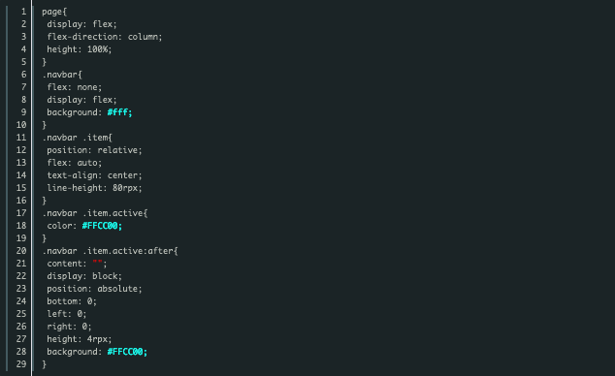Click the position: absolute declaration

pos(94,289)
